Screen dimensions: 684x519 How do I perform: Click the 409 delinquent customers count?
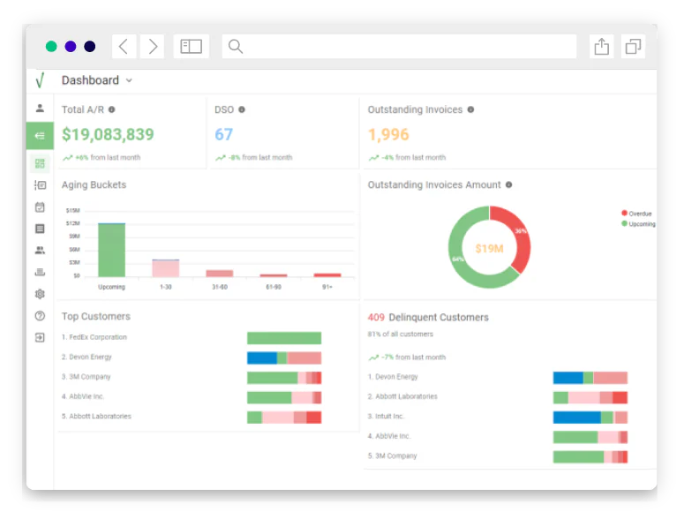click(376, 317)
